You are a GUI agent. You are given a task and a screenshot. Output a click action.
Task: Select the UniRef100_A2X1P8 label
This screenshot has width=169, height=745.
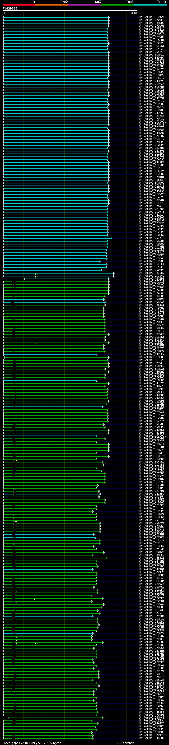[152, 279]
